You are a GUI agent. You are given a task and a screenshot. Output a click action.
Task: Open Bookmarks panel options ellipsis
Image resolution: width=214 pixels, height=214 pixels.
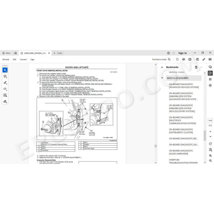coord(201,67)
